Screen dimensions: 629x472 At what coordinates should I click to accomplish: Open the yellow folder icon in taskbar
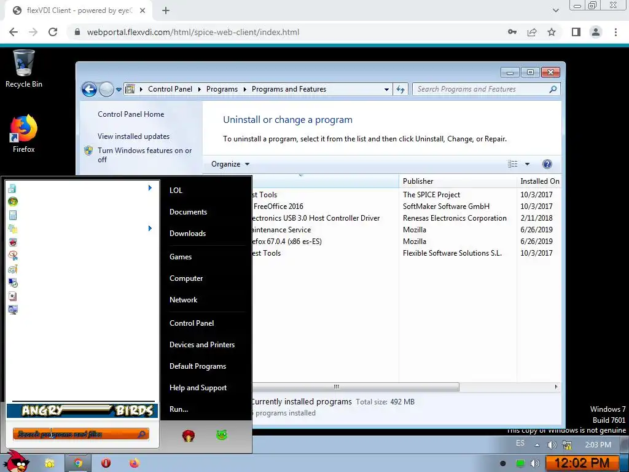(50, 463)
